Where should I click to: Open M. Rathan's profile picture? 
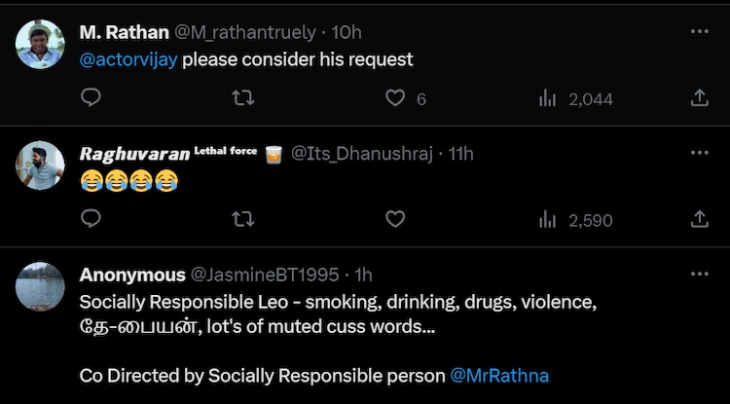41,45
